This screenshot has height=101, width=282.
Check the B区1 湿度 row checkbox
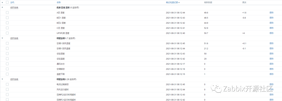[x=7, y=17]
